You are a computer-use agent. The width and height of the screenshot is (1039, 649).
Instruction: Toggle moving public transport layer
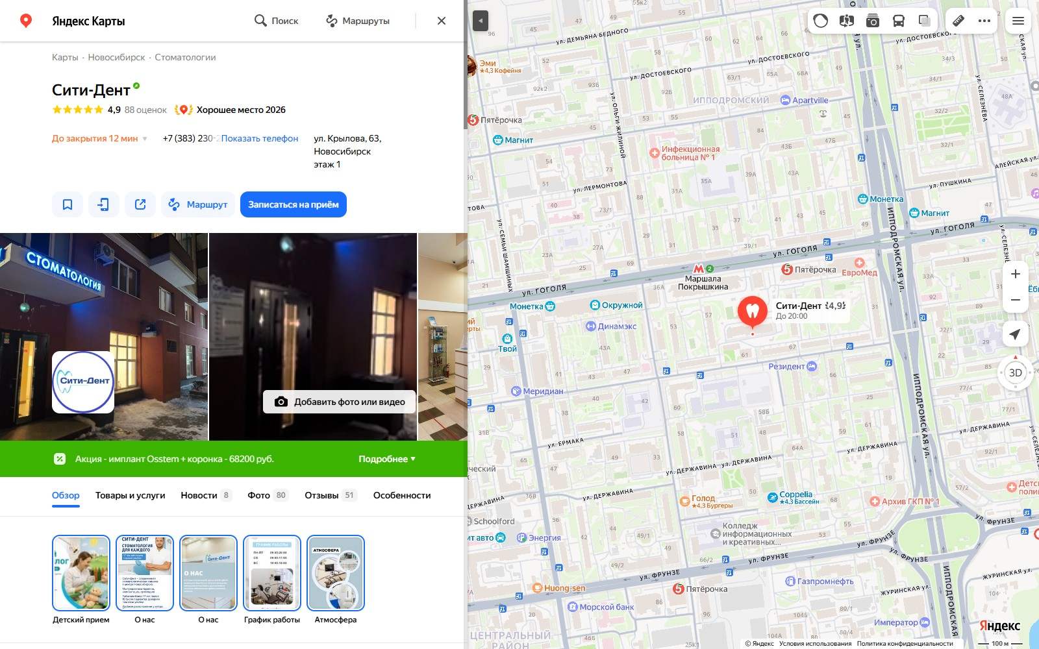pos(899,21)
